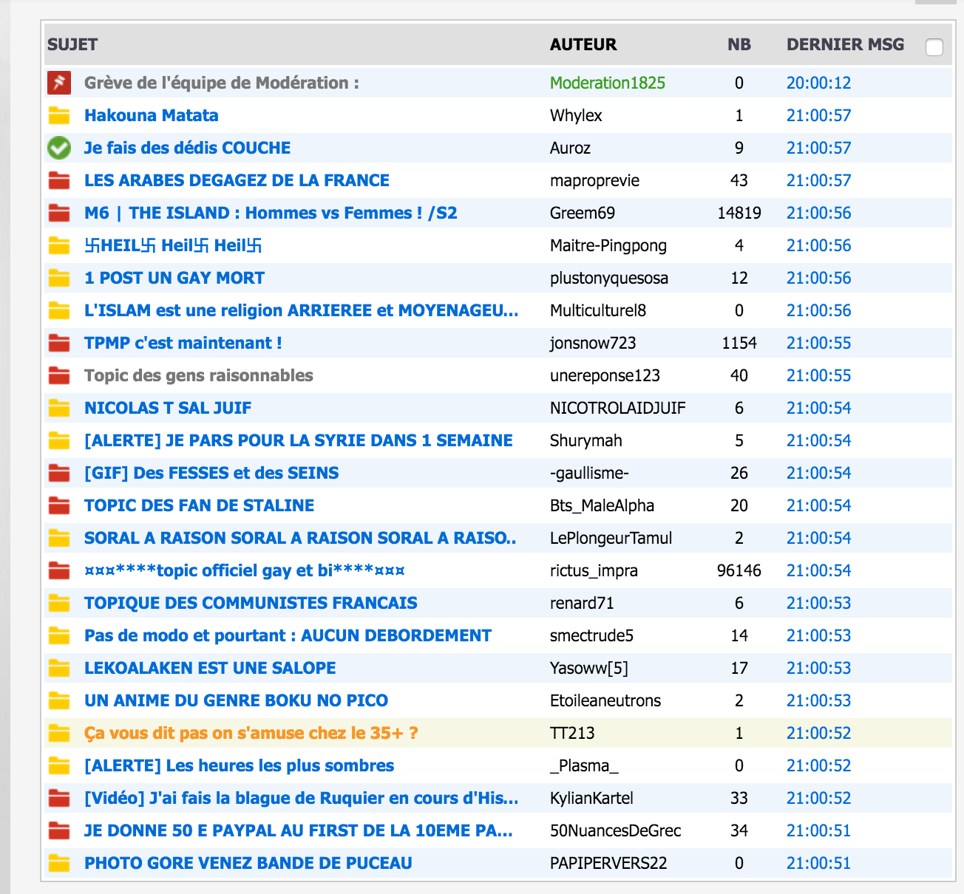Click red folder icon next to TPMP topic
Viewport: 964px width, 894px height.
(59, 343)
